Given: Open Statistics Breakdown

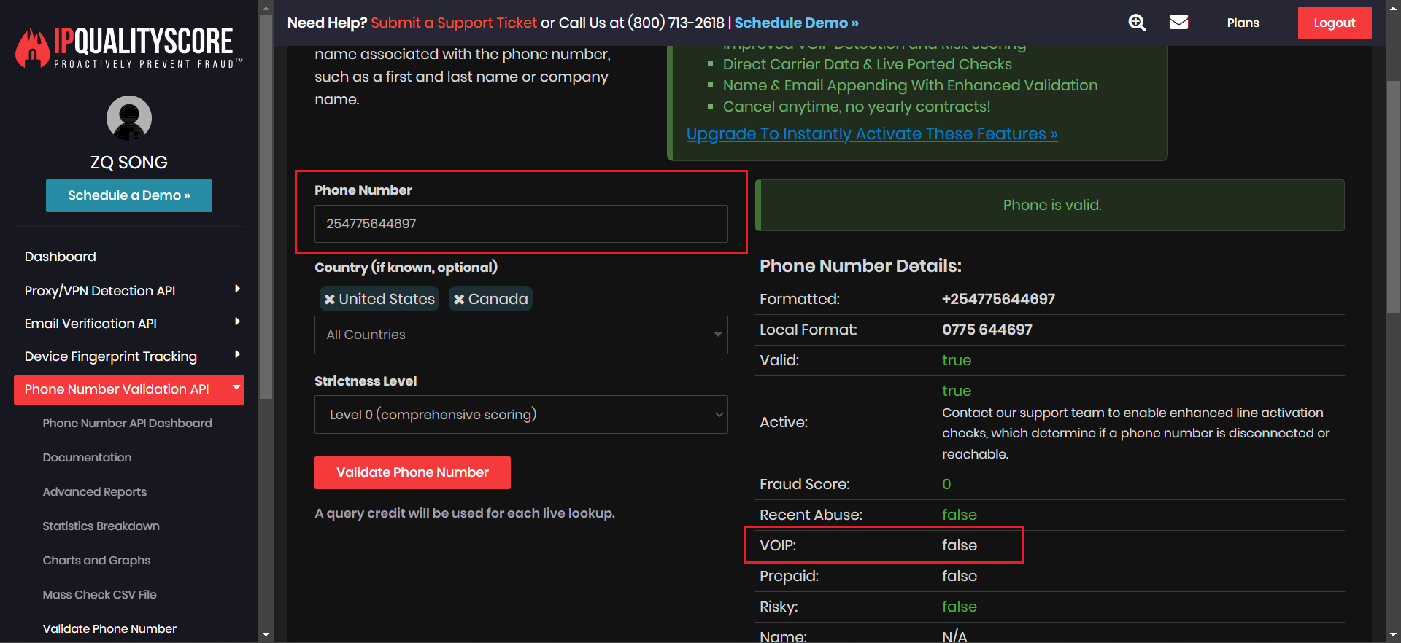Looking at the screenshot, I should [x=101, y=526].
